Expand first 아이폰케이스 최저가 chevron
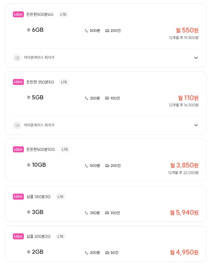The image size is (215, 264). click(x=196, y=58)
